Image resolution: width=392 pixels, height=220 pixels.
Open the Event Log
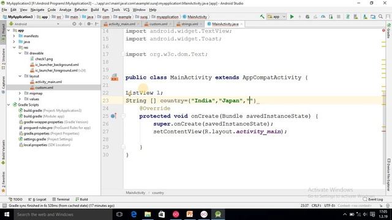point(373,199)
